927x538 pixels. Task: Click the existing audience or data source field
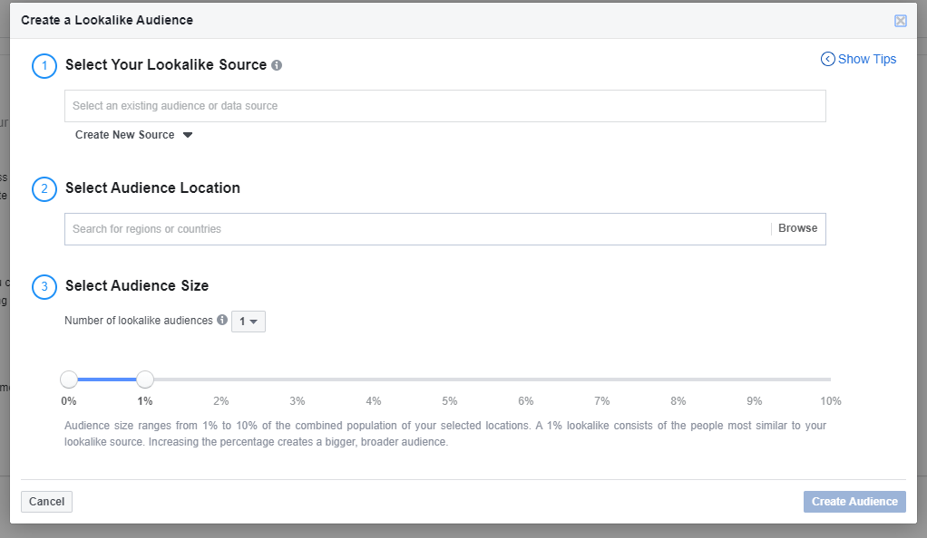click(x=445, y=106)
